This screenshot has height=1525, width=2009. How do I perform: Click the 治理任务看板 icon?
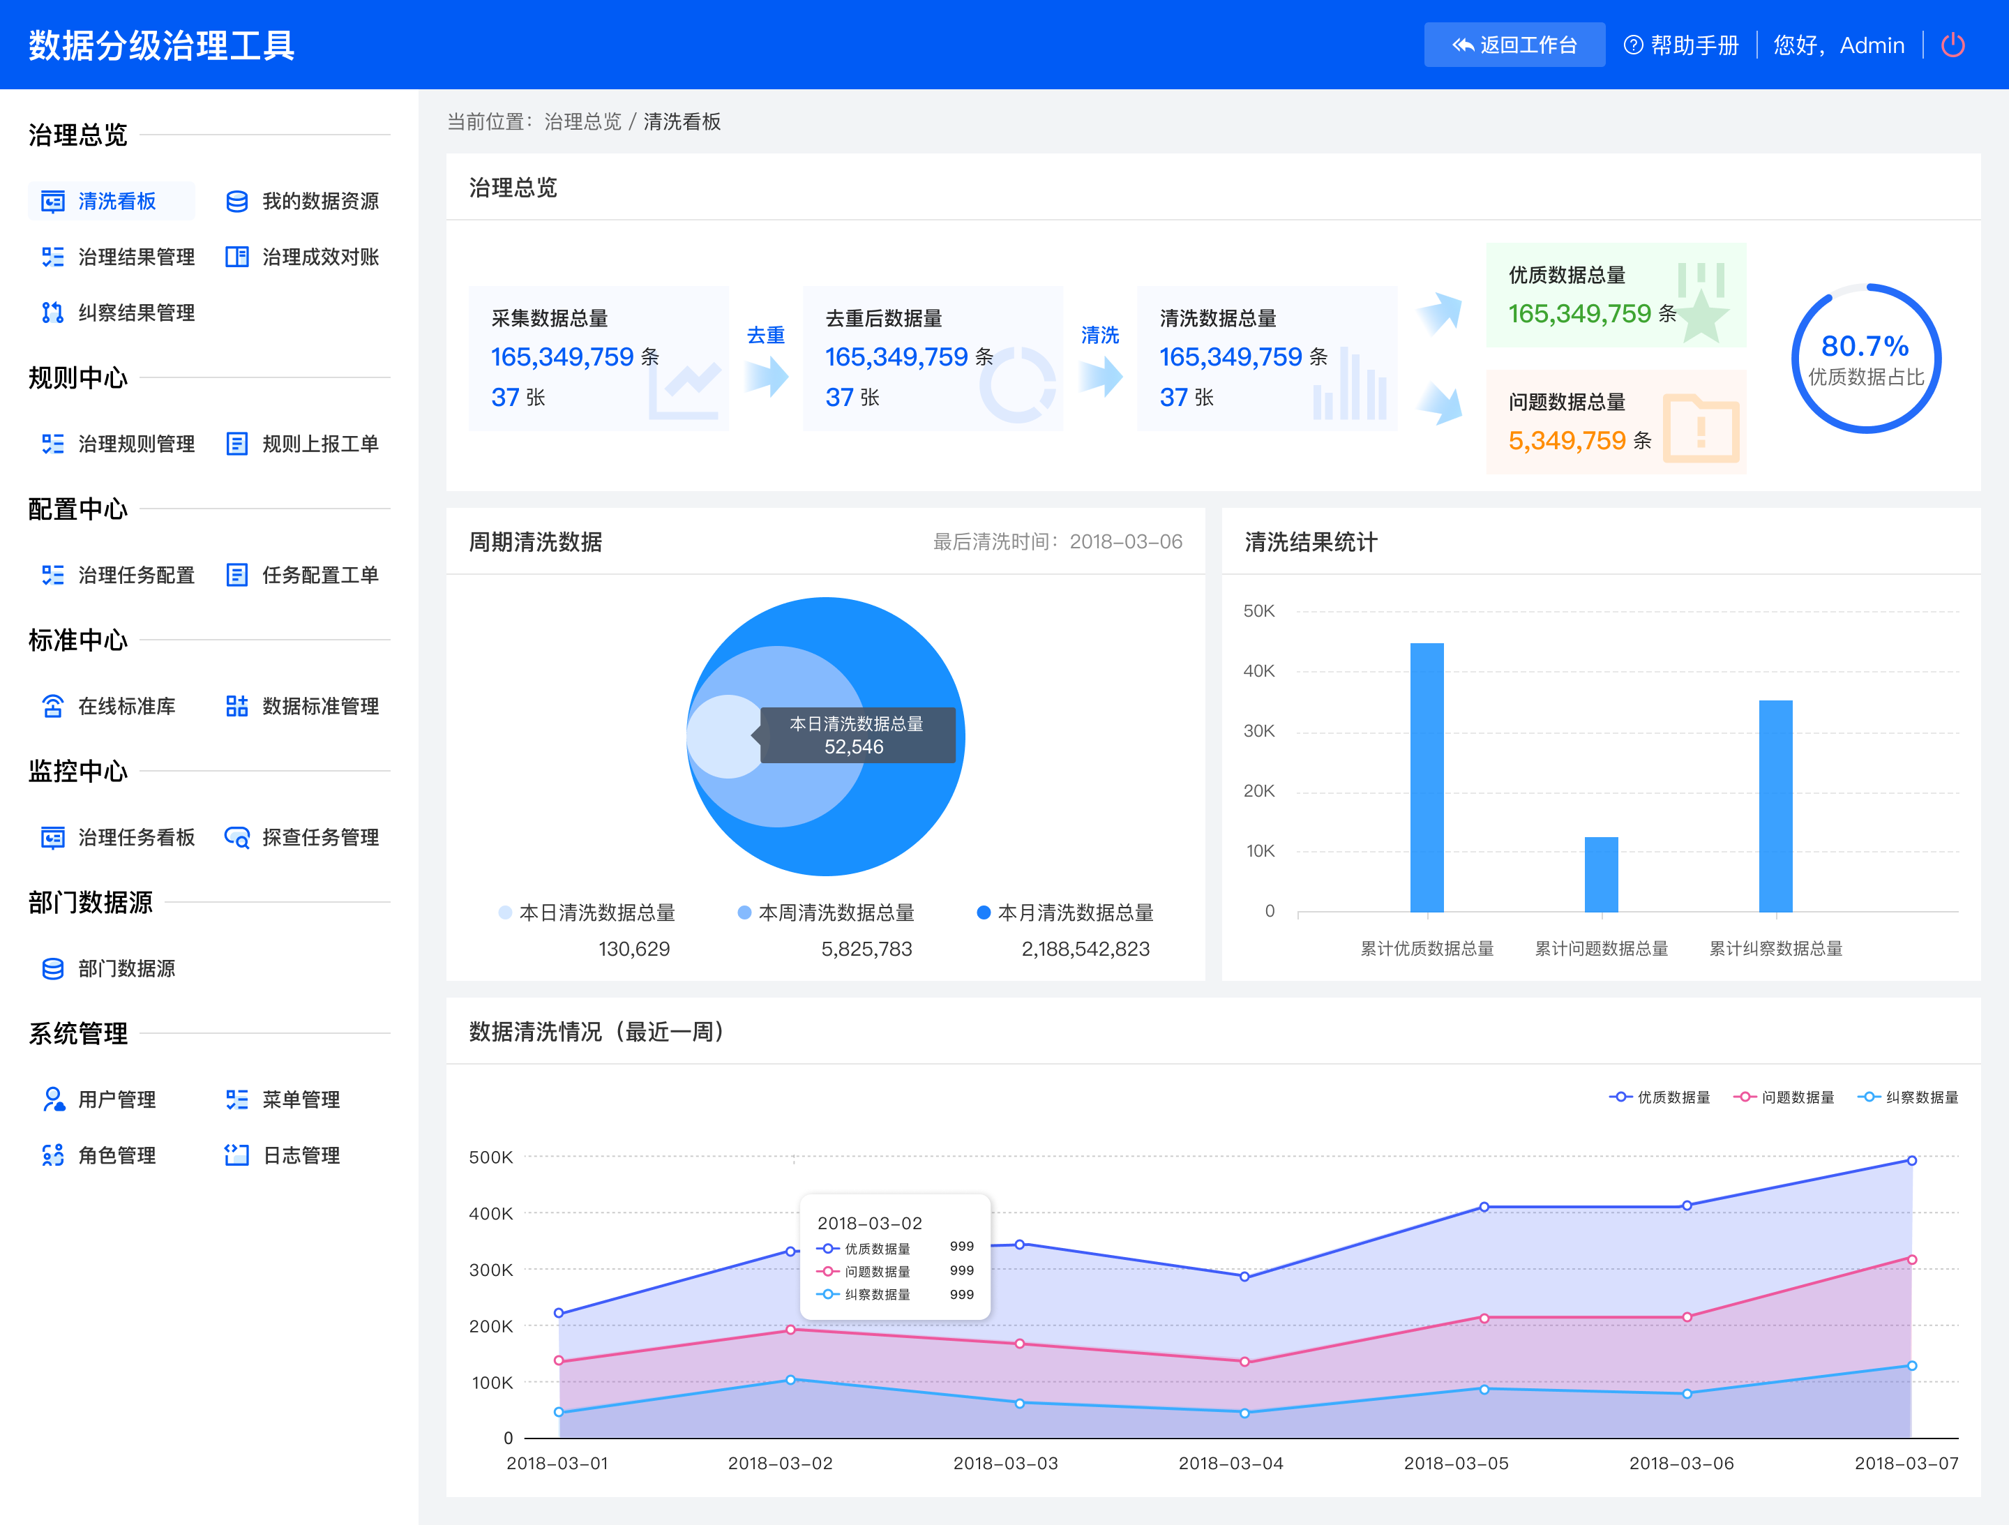53,837
